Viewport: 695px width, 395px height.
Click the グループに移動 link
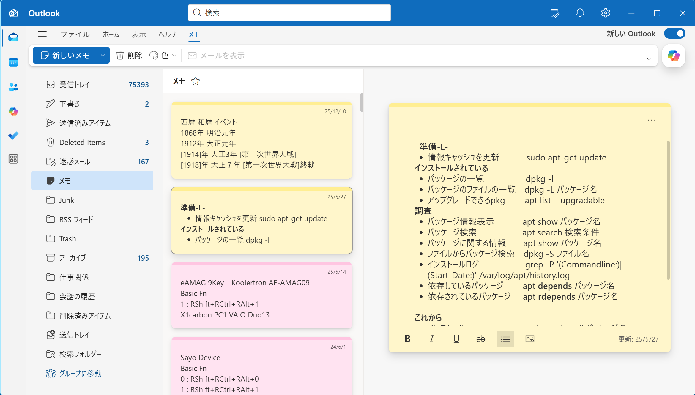tap(80, 373)
